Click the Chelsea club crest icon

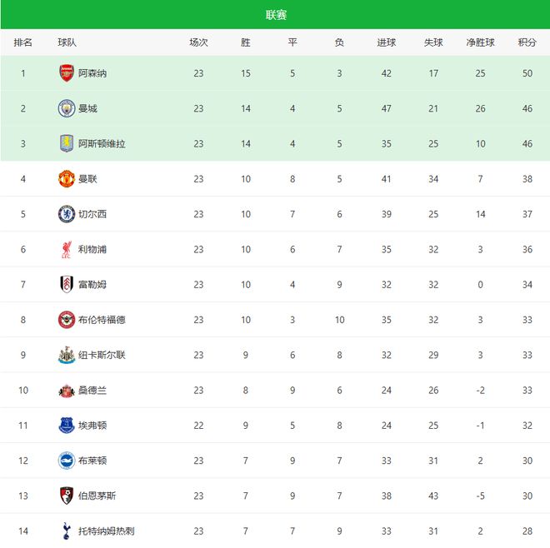click(x=66, y=214)
